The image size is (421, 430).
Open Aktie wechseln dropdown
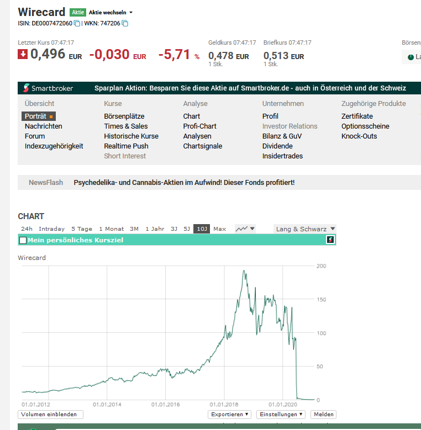(x=110, y=12)
